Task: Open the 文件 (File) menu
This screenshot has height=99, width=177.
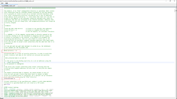Action: click(x=2, y=3)
